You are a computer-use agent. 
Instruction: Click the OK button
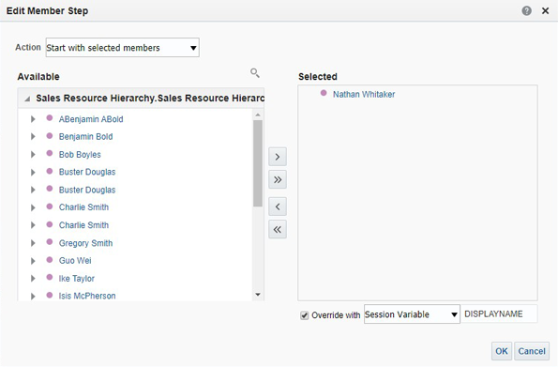click(x=502, y=351)
